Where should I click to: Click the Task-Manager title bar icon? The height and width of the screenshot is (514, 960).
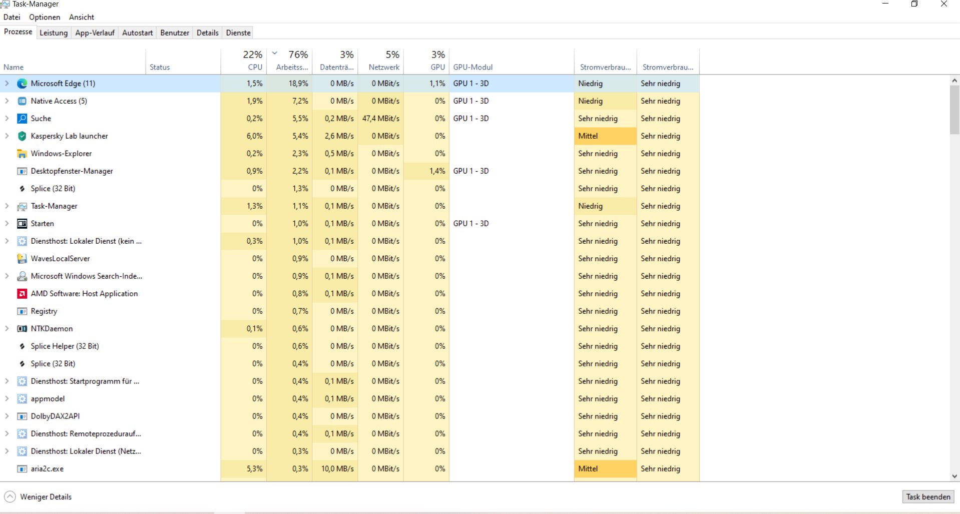coord(5,4)
